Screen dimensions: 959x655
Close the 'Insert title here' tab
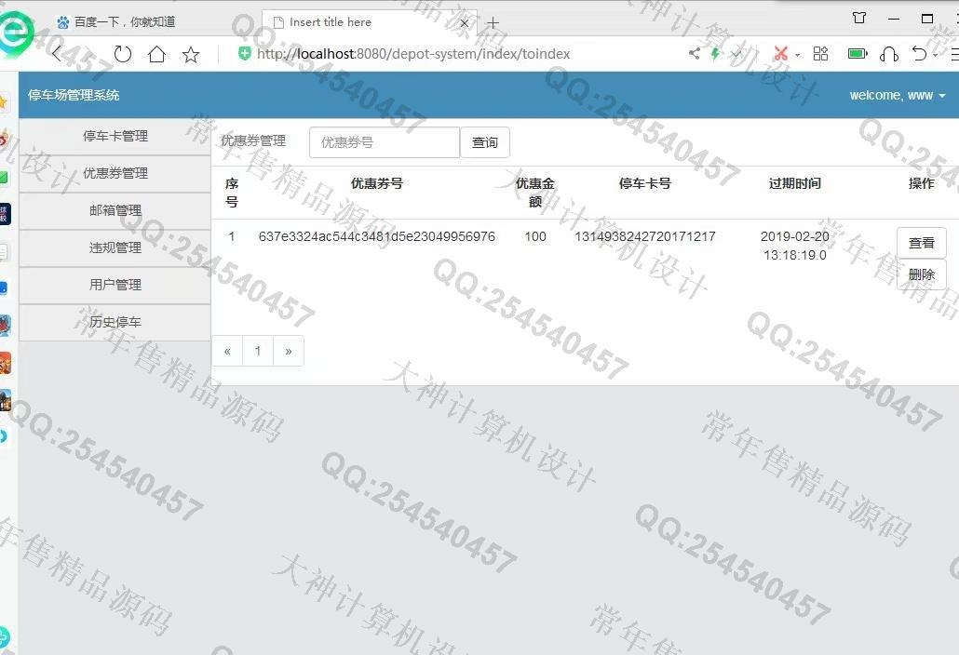click(465, 23)
